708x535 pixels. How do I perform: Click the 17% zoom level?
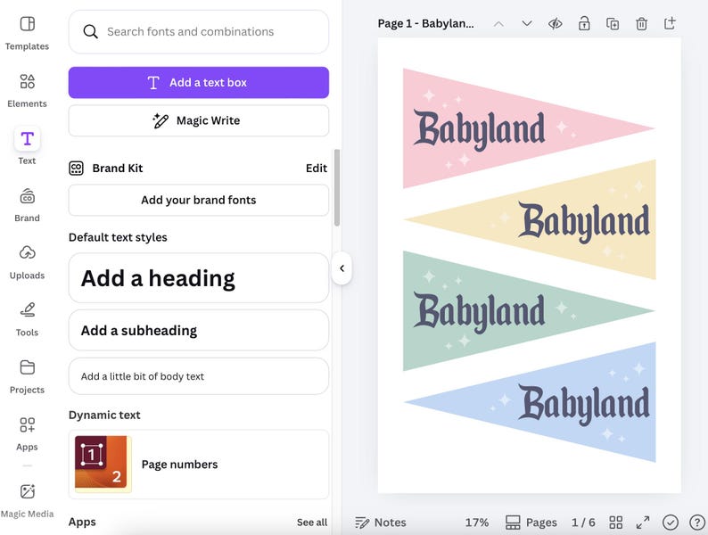coord(477,523)
